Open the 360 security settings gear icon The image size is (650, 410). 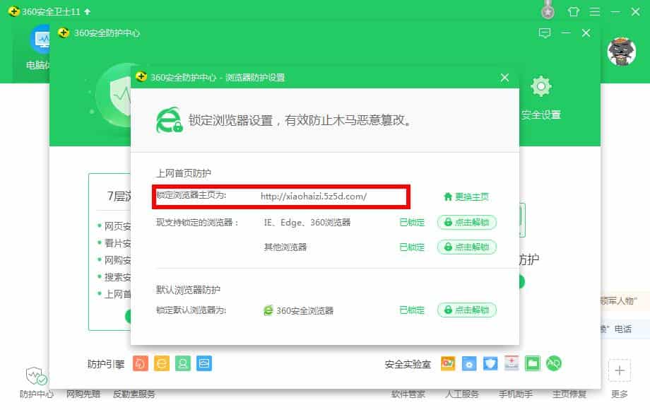point(540,86)
